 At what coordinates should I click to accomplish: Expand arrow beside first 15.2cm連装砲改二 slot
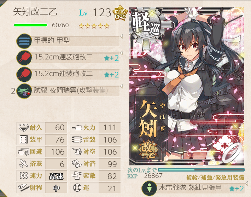(122, 53)
